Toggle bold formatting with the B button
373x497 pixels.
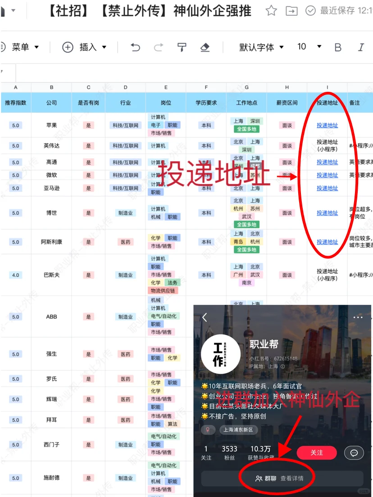click(338, 47)
